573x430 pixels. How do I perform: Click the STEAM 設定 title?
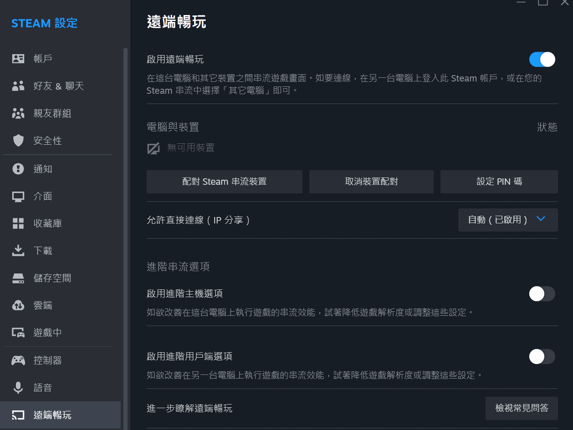pos(45,23)
